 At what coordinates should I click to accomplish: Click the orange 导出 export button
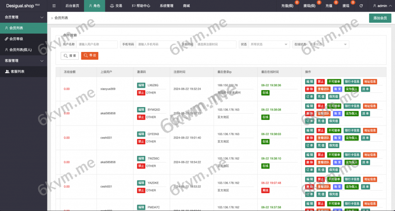(89, 56)
